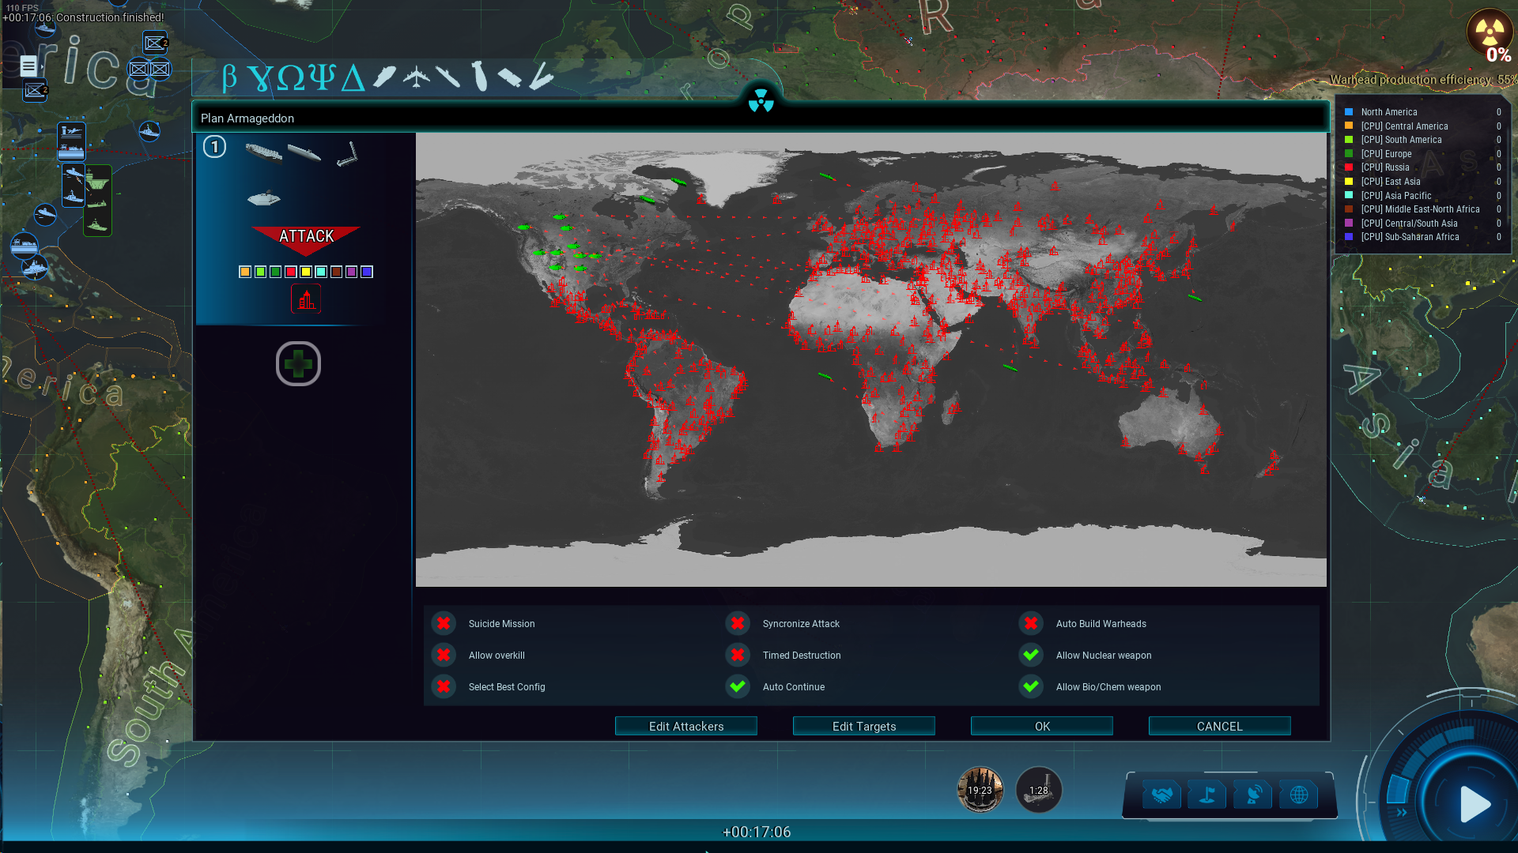Screen dimensions: 1518x853
Task: Enable Auto Build Warheads
Action: click(x=1031, y=623)
